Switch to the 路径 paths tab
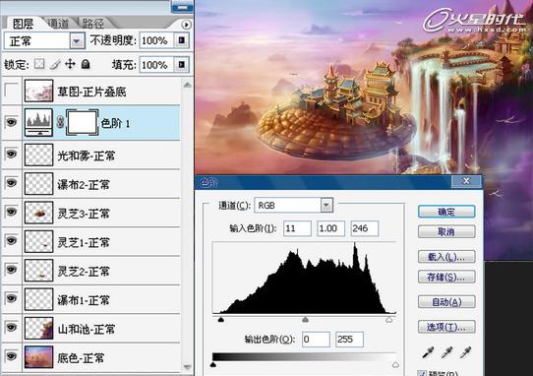Screen dimensions: 533x376 click(92, 24)
